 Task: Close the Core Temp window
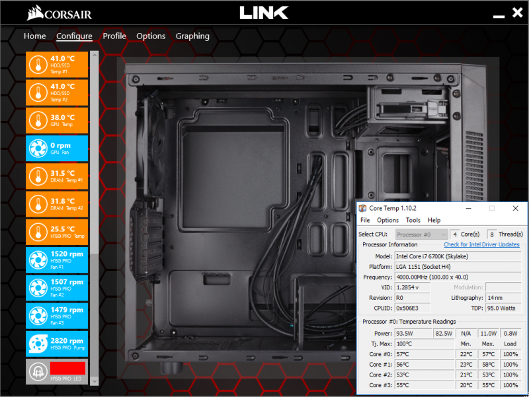coord(515,208)
